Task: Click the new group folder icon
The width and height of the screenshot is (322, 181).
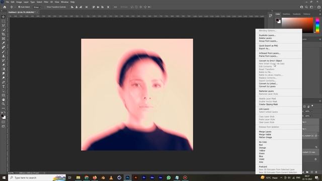Action: (x=307, y=172)
